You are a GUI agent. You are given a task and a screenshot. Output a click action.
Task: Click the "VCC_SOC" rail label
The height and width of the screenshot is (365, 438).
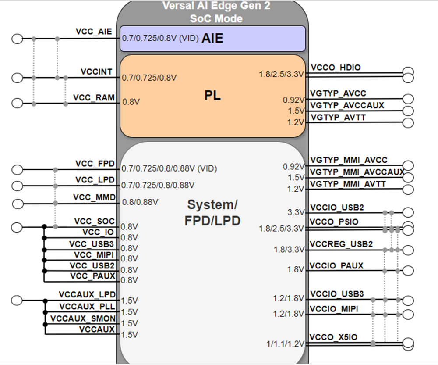95,222
